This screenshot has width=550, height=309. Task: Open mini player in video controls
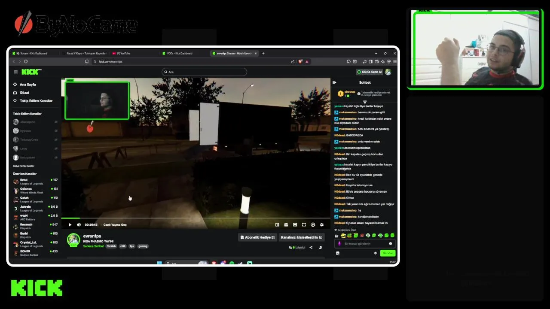point(277,224)
